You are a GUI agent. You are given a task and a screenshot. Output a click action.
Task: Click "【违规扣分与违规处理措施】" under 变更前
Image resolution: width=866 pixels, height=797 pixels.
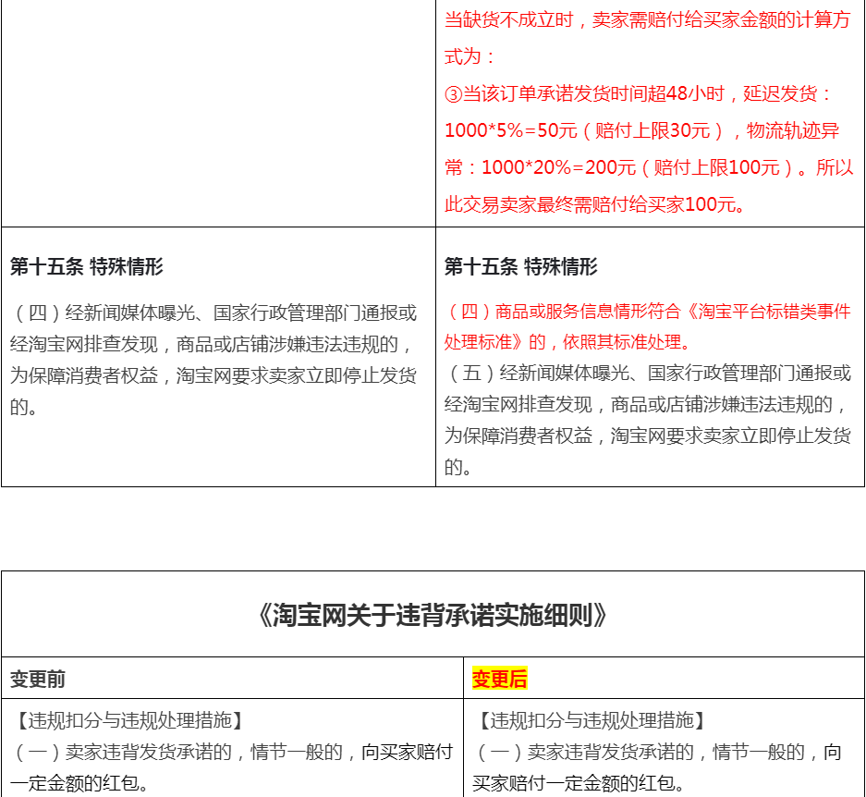(130, 721)
